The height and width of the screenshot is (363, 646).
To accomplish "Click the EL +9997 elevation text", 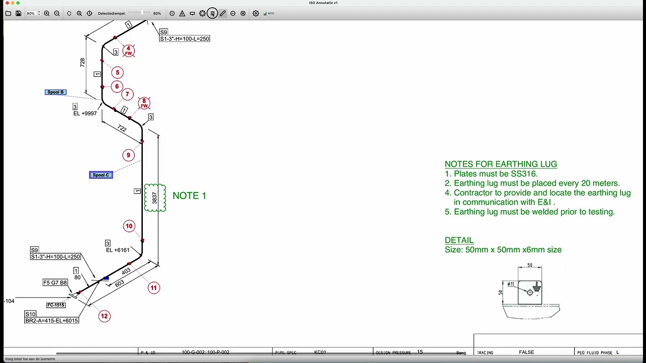I will [x=85, y=113].
